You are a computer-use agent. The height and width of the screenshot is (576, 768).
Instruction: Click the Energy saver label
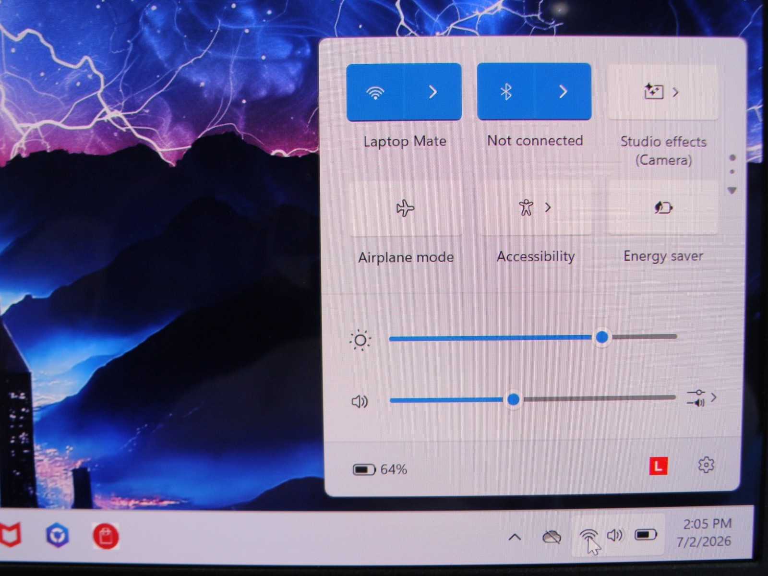click(663, 256)
